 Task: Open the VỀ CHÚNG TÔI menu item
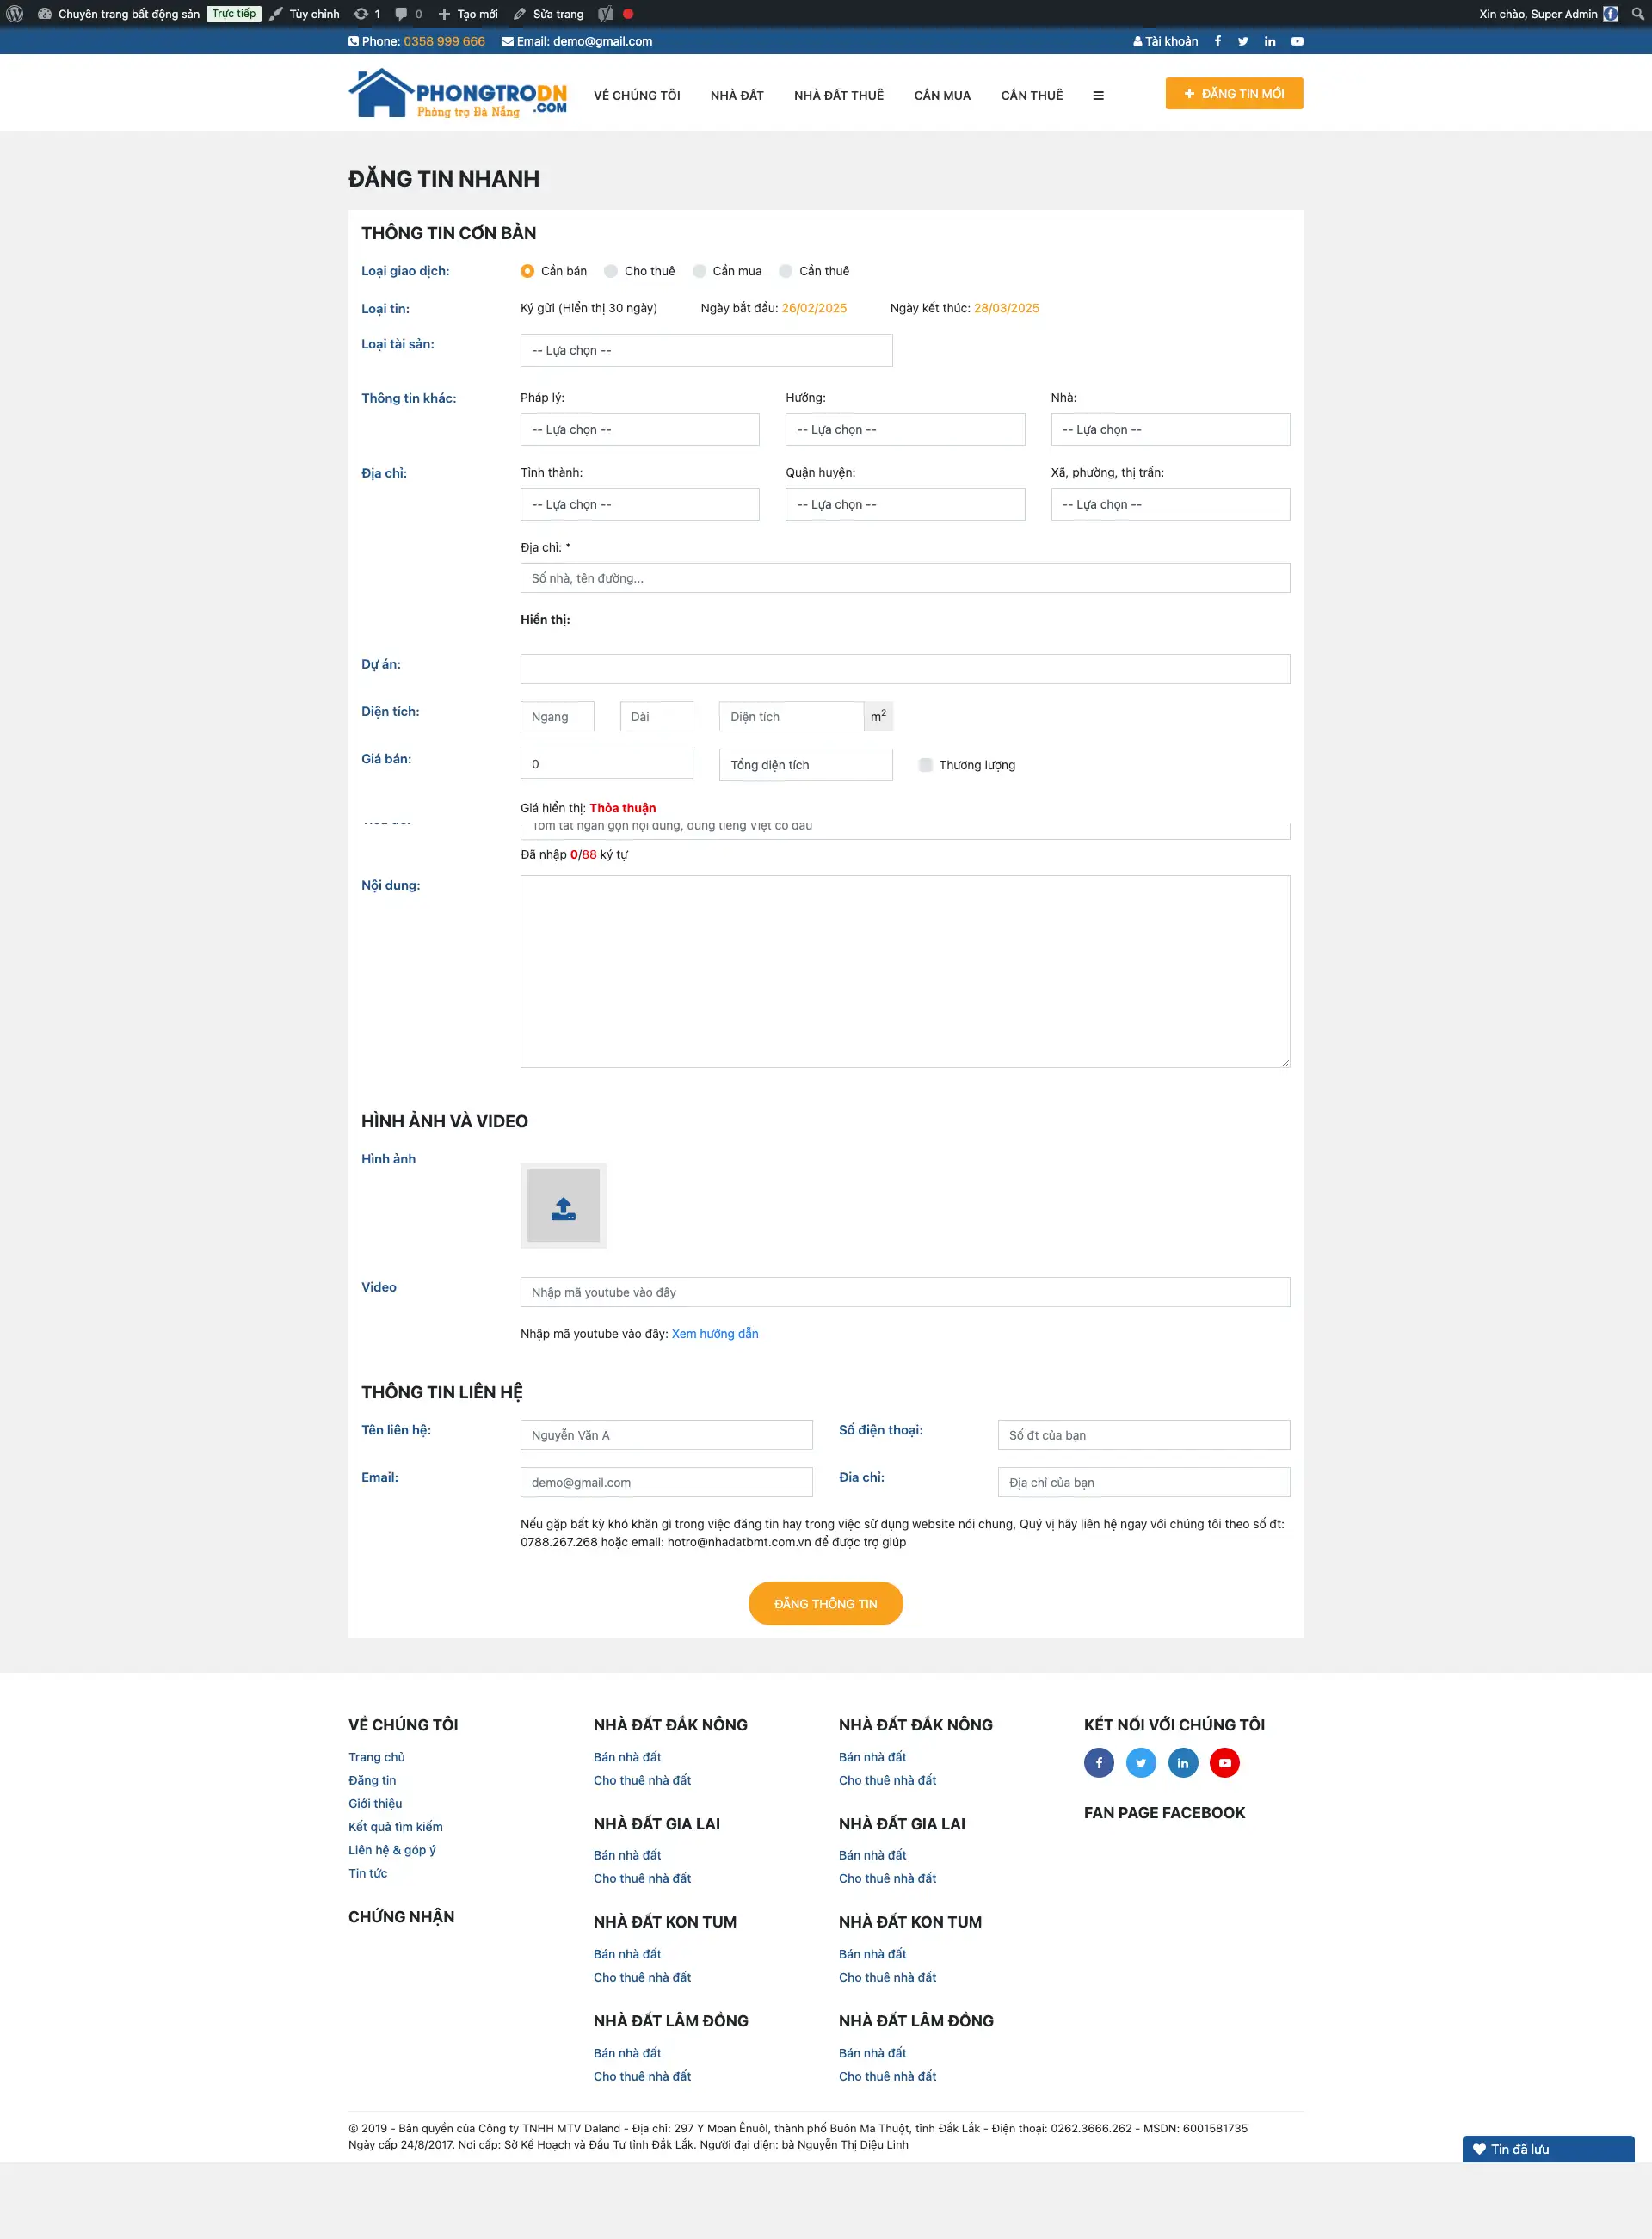636,96
